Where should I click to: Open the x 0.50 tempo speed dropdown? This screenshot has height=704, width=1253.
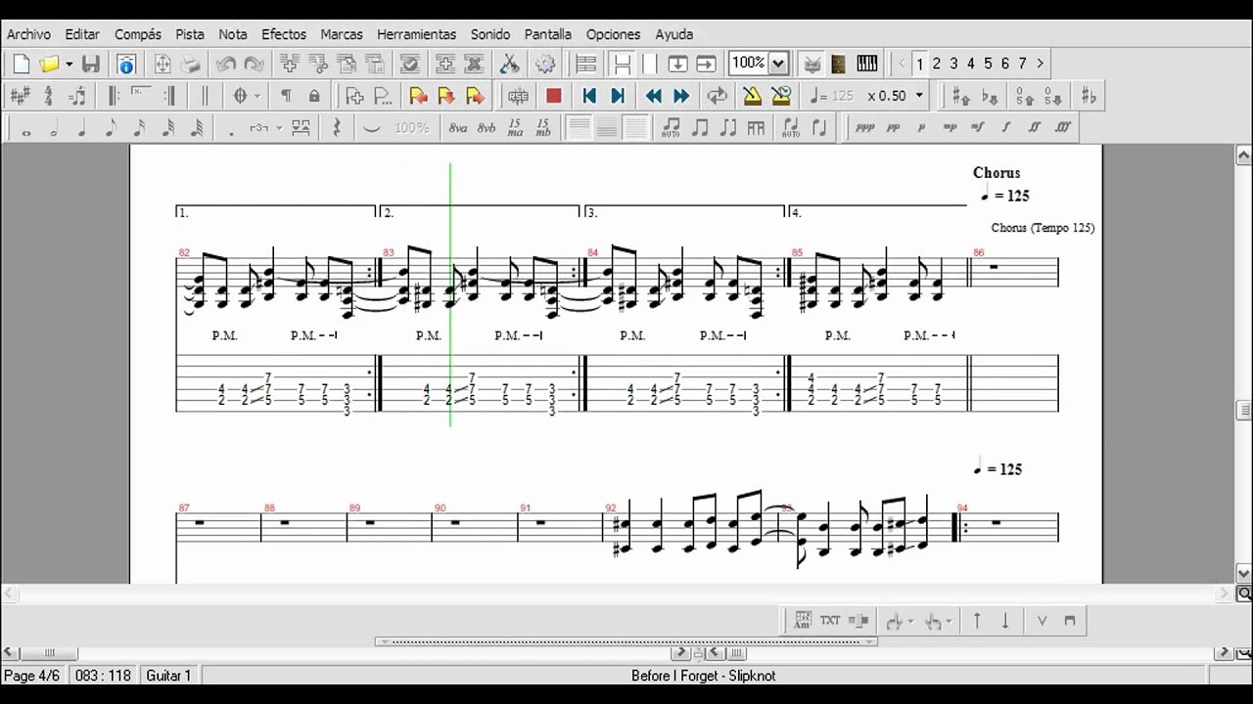coord(918,96)
